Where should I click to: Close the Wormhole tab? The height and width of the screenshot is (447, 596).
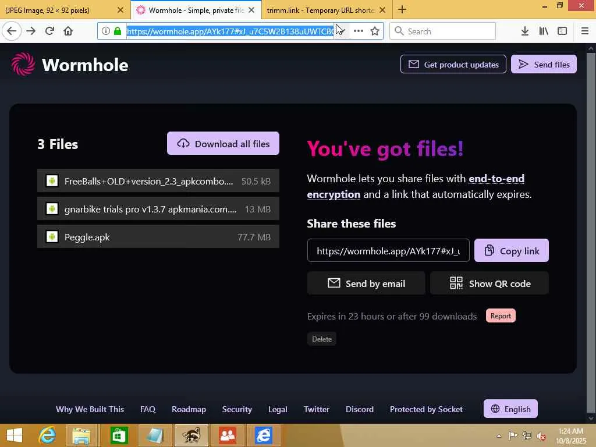coord(251,10)
